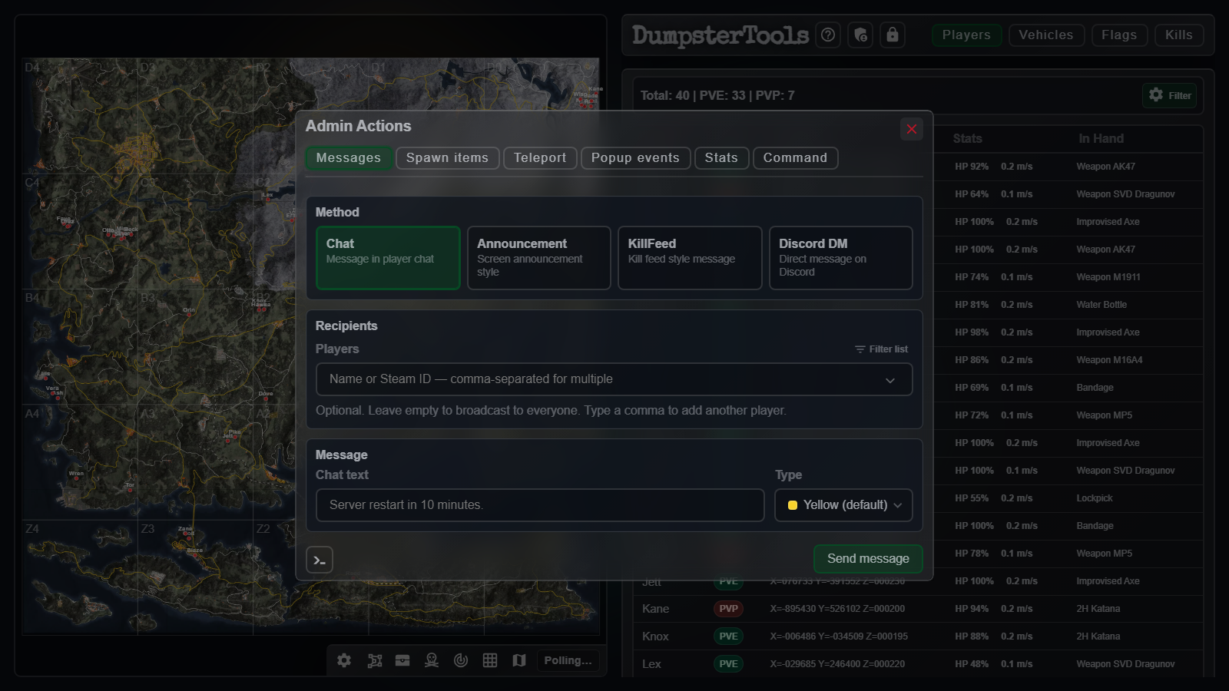Click the Send message button
Viewport: 1229px width, 691px height.
pos(868,559)
